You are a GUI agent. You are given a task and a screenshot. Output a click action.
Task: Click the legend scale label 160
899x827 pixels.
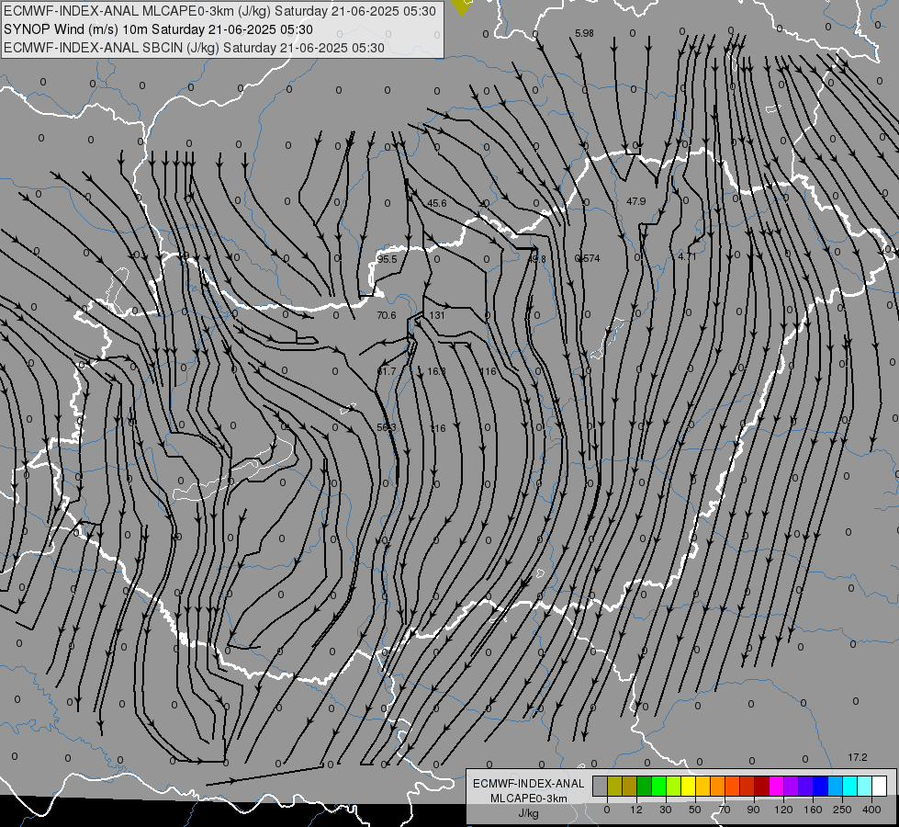813,810
